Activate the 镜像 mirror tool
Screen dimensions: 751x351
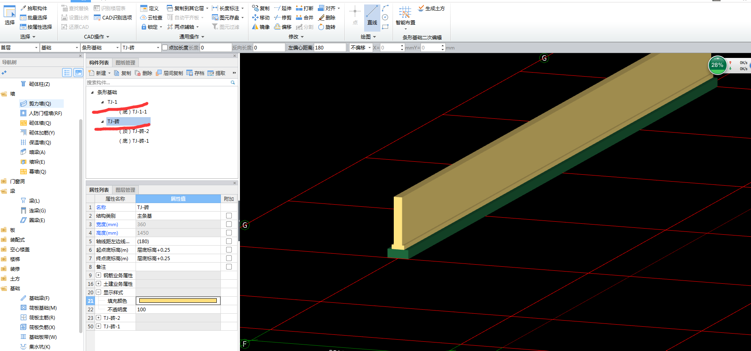coord(261,27)
